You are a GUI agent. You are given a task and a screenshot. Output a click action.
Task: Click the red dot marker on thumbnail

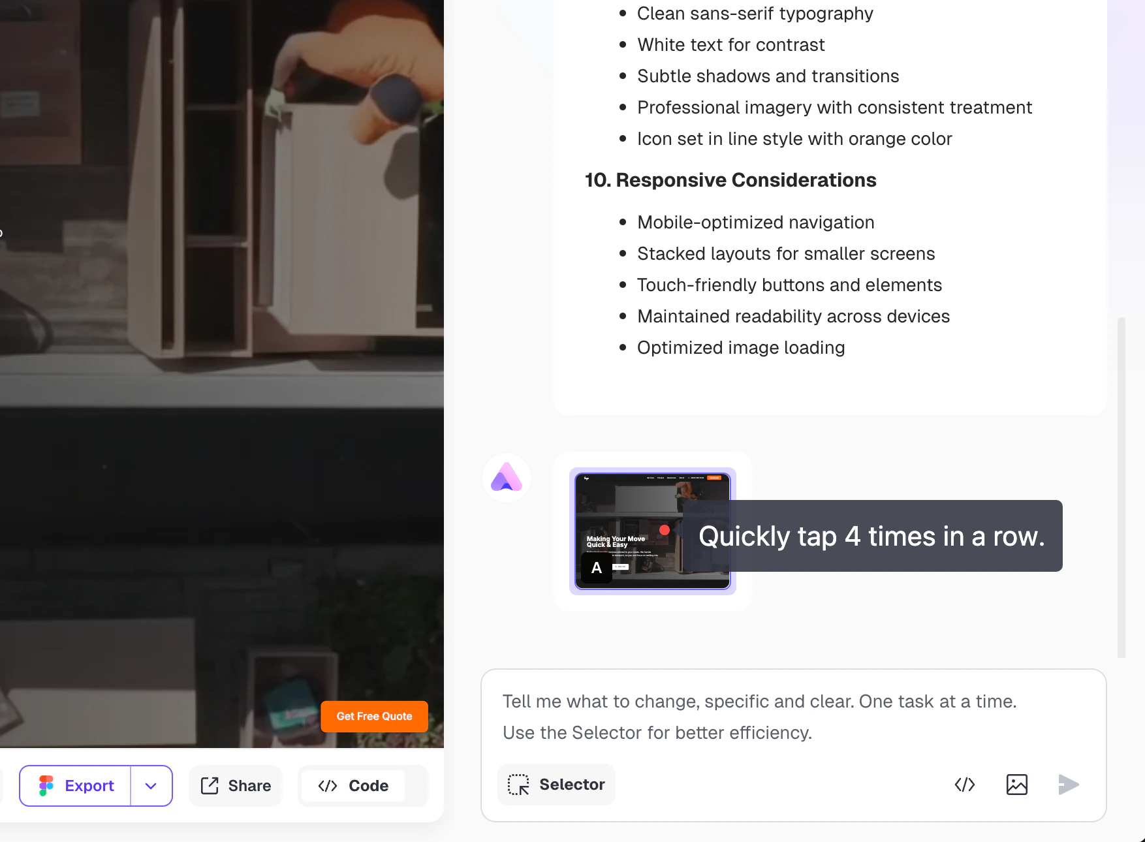665,530
